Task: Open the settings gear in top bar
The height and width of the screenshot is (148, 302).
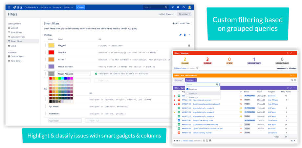Action: click(x=183, y=7)
